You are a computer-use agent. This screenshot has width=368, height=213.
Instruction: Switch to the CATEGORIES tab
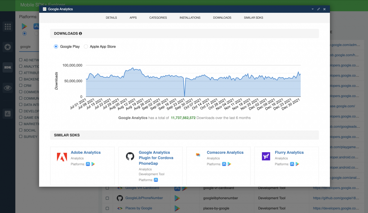pos(158,18)
